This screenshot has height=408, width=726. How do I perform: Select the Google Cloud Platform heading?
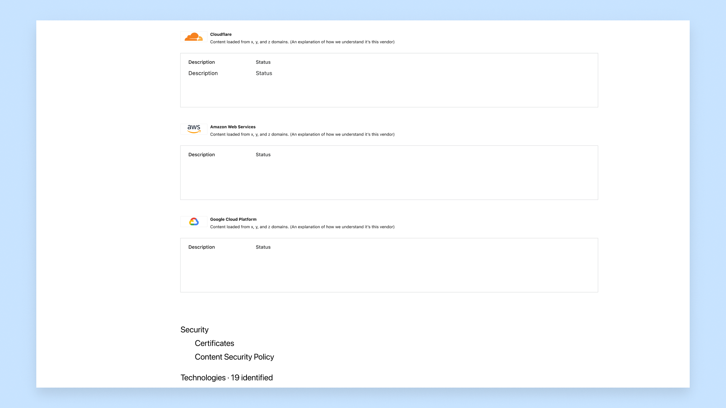(233, 219)
